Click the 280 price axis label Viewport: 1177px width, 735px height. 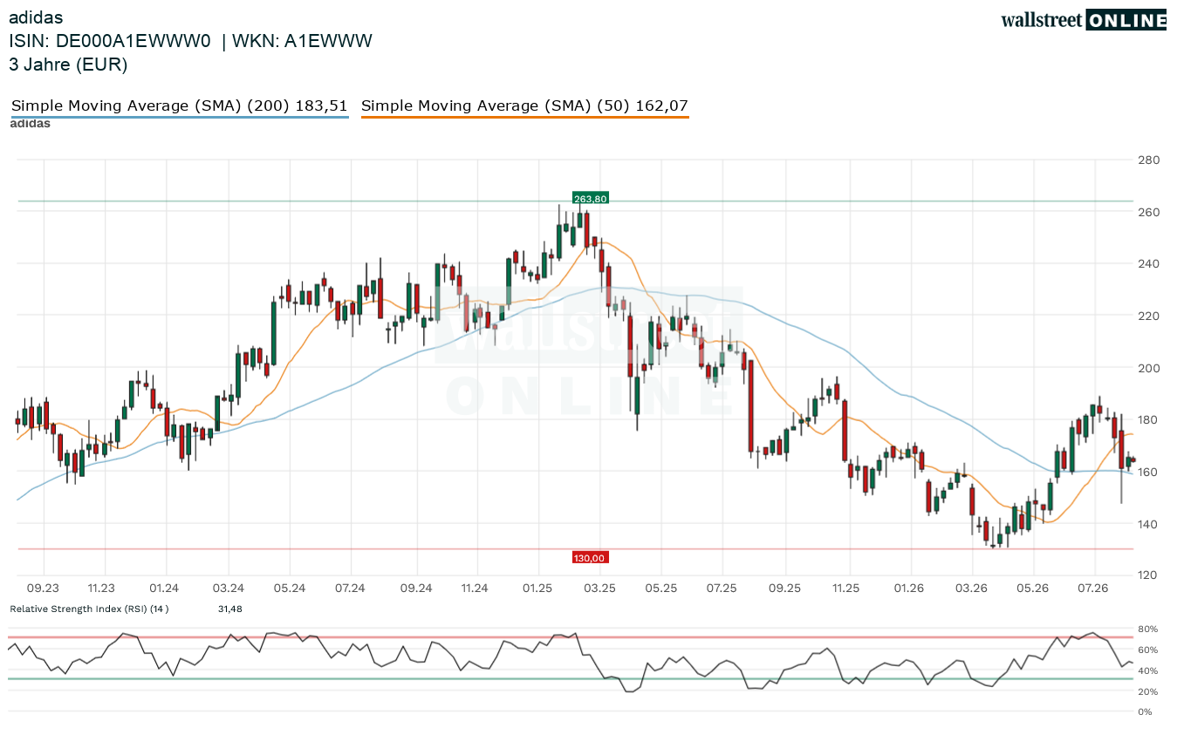point(1149,160)
